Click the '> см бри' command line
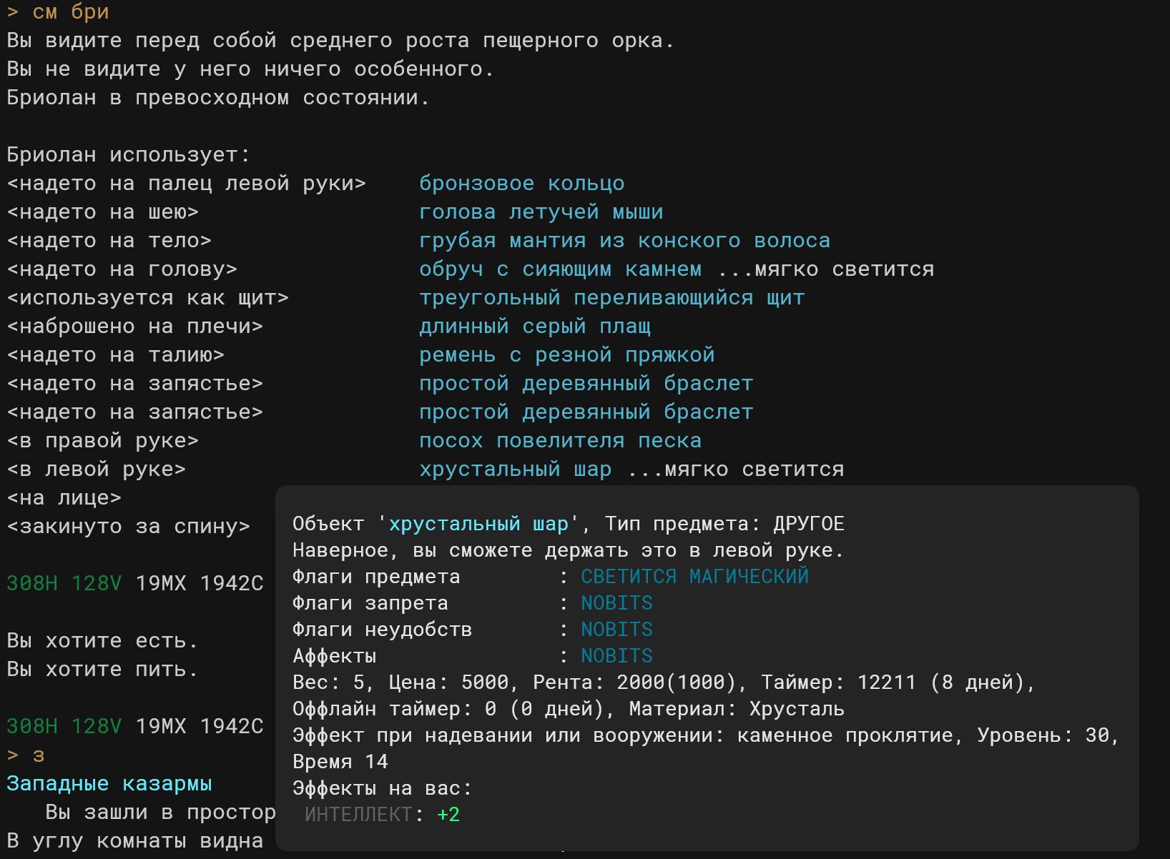This screenshot has height=859, width=1170. point(58,12)
